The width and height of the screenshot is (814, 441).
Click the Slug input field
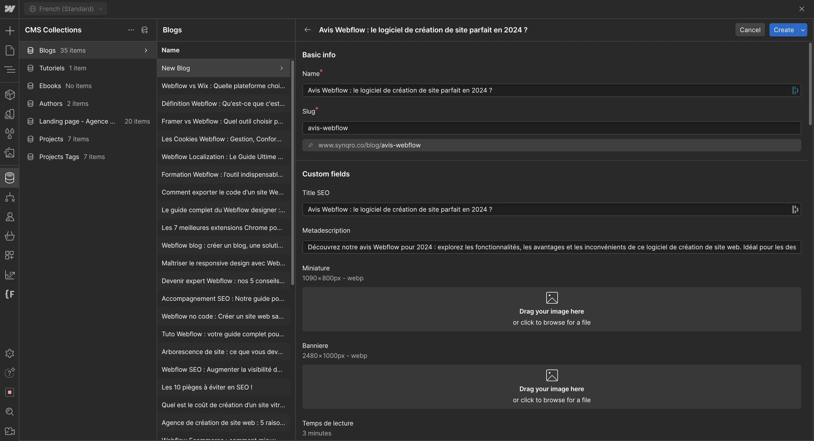click(551, 128)
